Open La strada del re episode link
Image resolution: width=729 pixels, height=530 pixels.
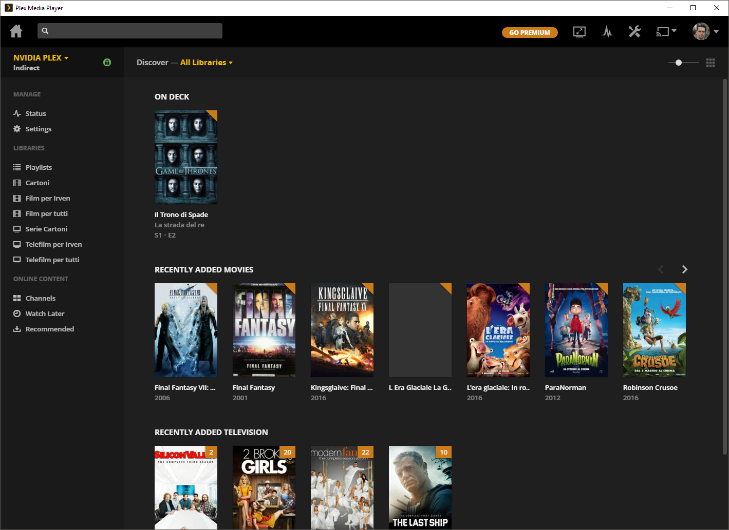click(x=179, y=225)
